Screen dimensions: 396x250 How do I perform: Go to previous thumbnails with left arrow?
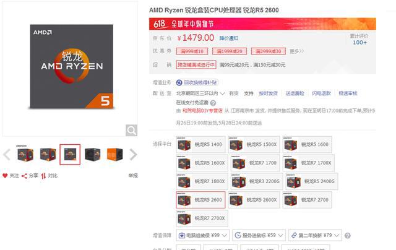click(x=7, y=154)
